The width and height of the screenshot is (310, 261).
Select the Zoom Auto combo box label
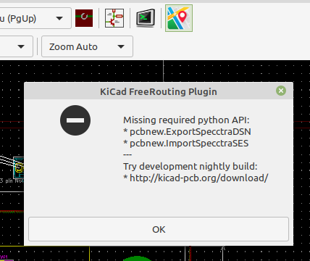pos(73,46)
